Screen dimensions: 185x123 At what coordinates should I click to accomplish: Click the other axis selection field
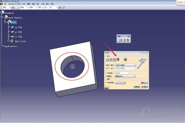click(122, 73)
